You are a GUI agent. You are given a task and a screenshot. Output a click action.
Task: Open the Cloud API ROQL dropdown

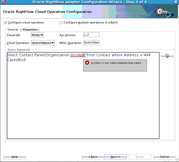coord(37,35)
